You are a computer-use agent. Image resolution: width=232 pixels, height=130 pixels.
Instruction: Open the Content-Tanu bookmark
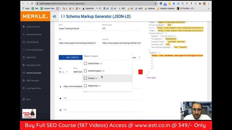pos(47,9)
